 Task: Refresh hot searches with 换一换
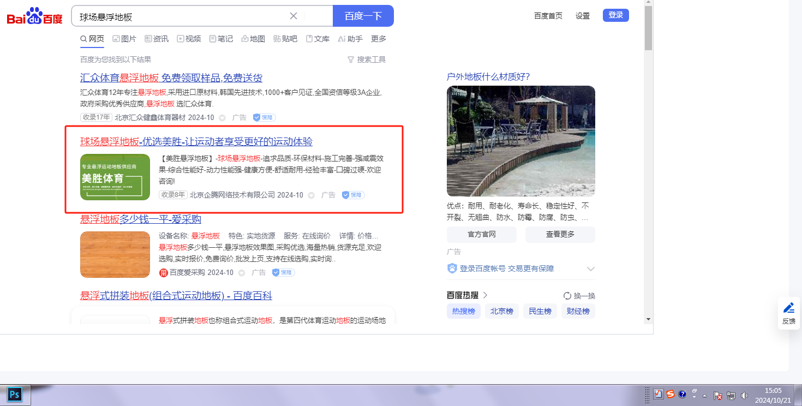tap(579, 296)
